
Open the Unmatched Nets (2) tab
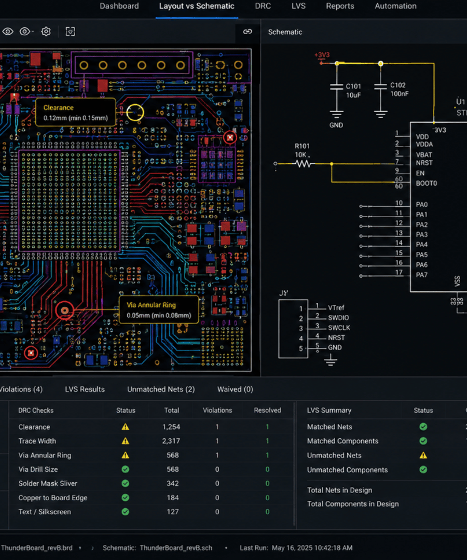click(161, 389)
